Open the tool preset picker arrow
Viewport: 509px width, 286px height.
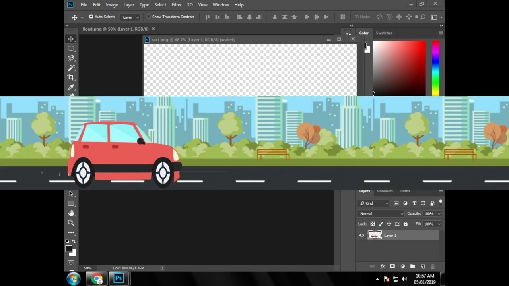(82, 17)
